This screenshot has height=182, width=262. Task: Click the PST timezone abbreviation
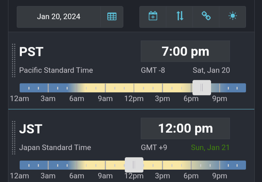point(31,52)
